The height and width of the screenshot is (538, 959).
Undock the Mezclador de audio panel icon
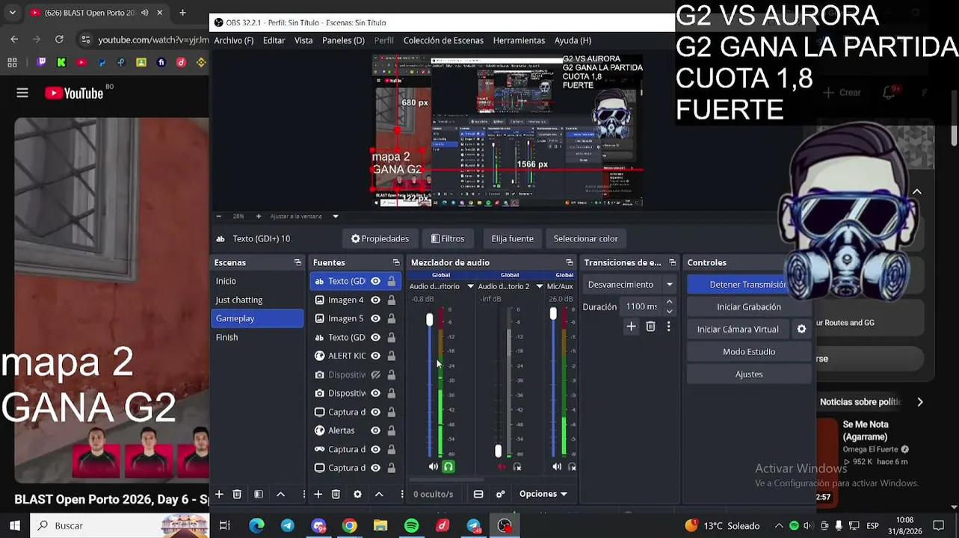point(570,262)
